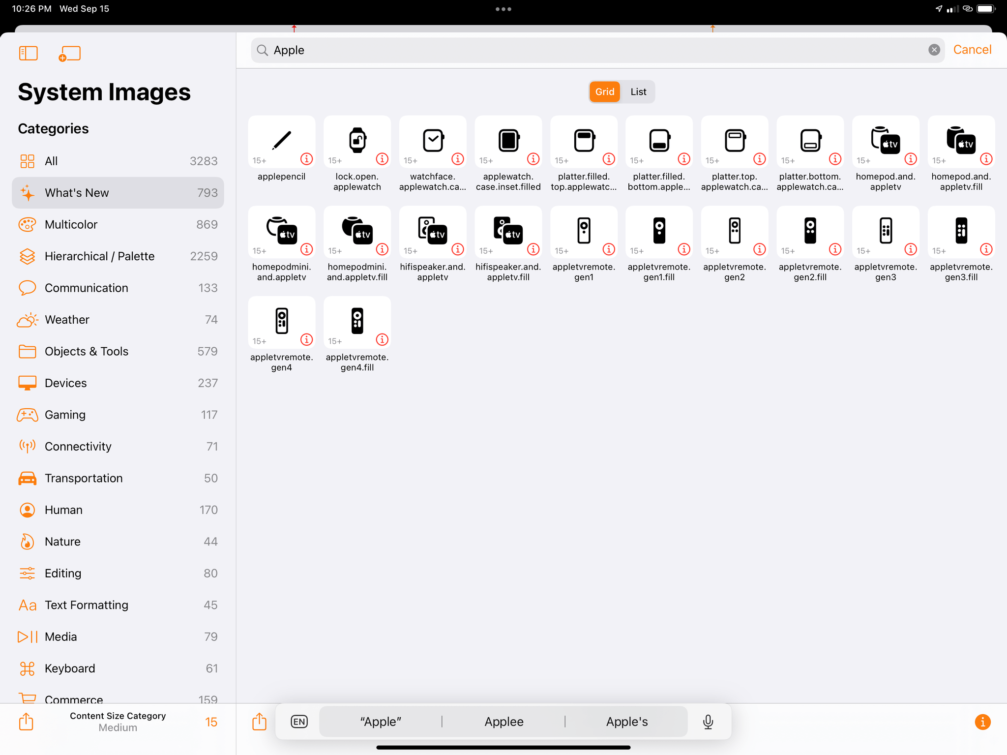Choose the Apple's keyboard suggestion
Viewport: 1007px width, 755px height.
click(x=627, y=722)
